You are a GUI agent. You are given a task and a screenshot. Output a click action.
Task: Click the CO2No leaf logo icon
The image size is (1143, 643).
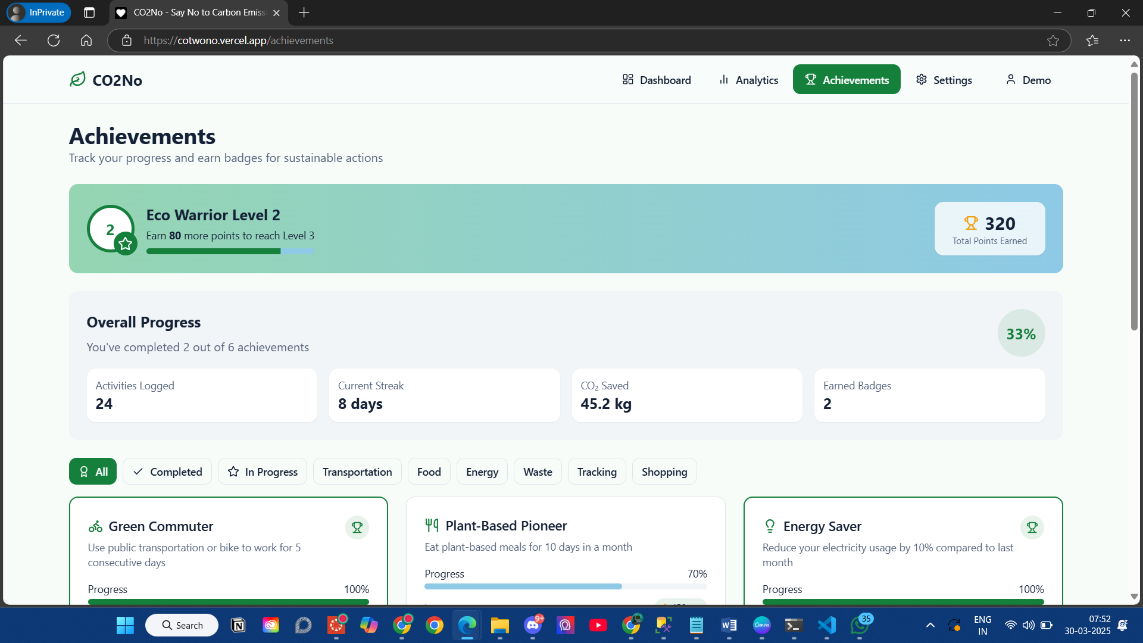pyautogui.click(x=77, y=79)
